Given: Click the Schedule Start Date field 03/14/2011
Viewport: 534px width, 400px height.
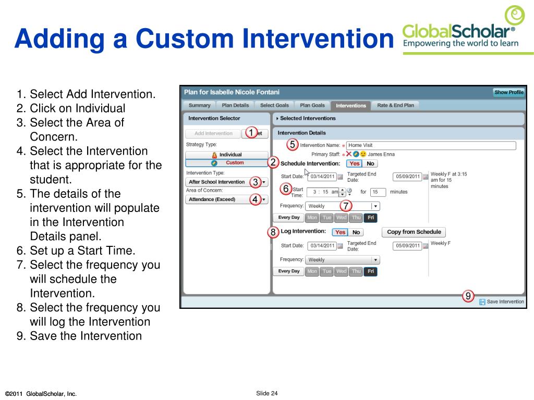Looking at the screenshot, I should [x=322, y=177].
